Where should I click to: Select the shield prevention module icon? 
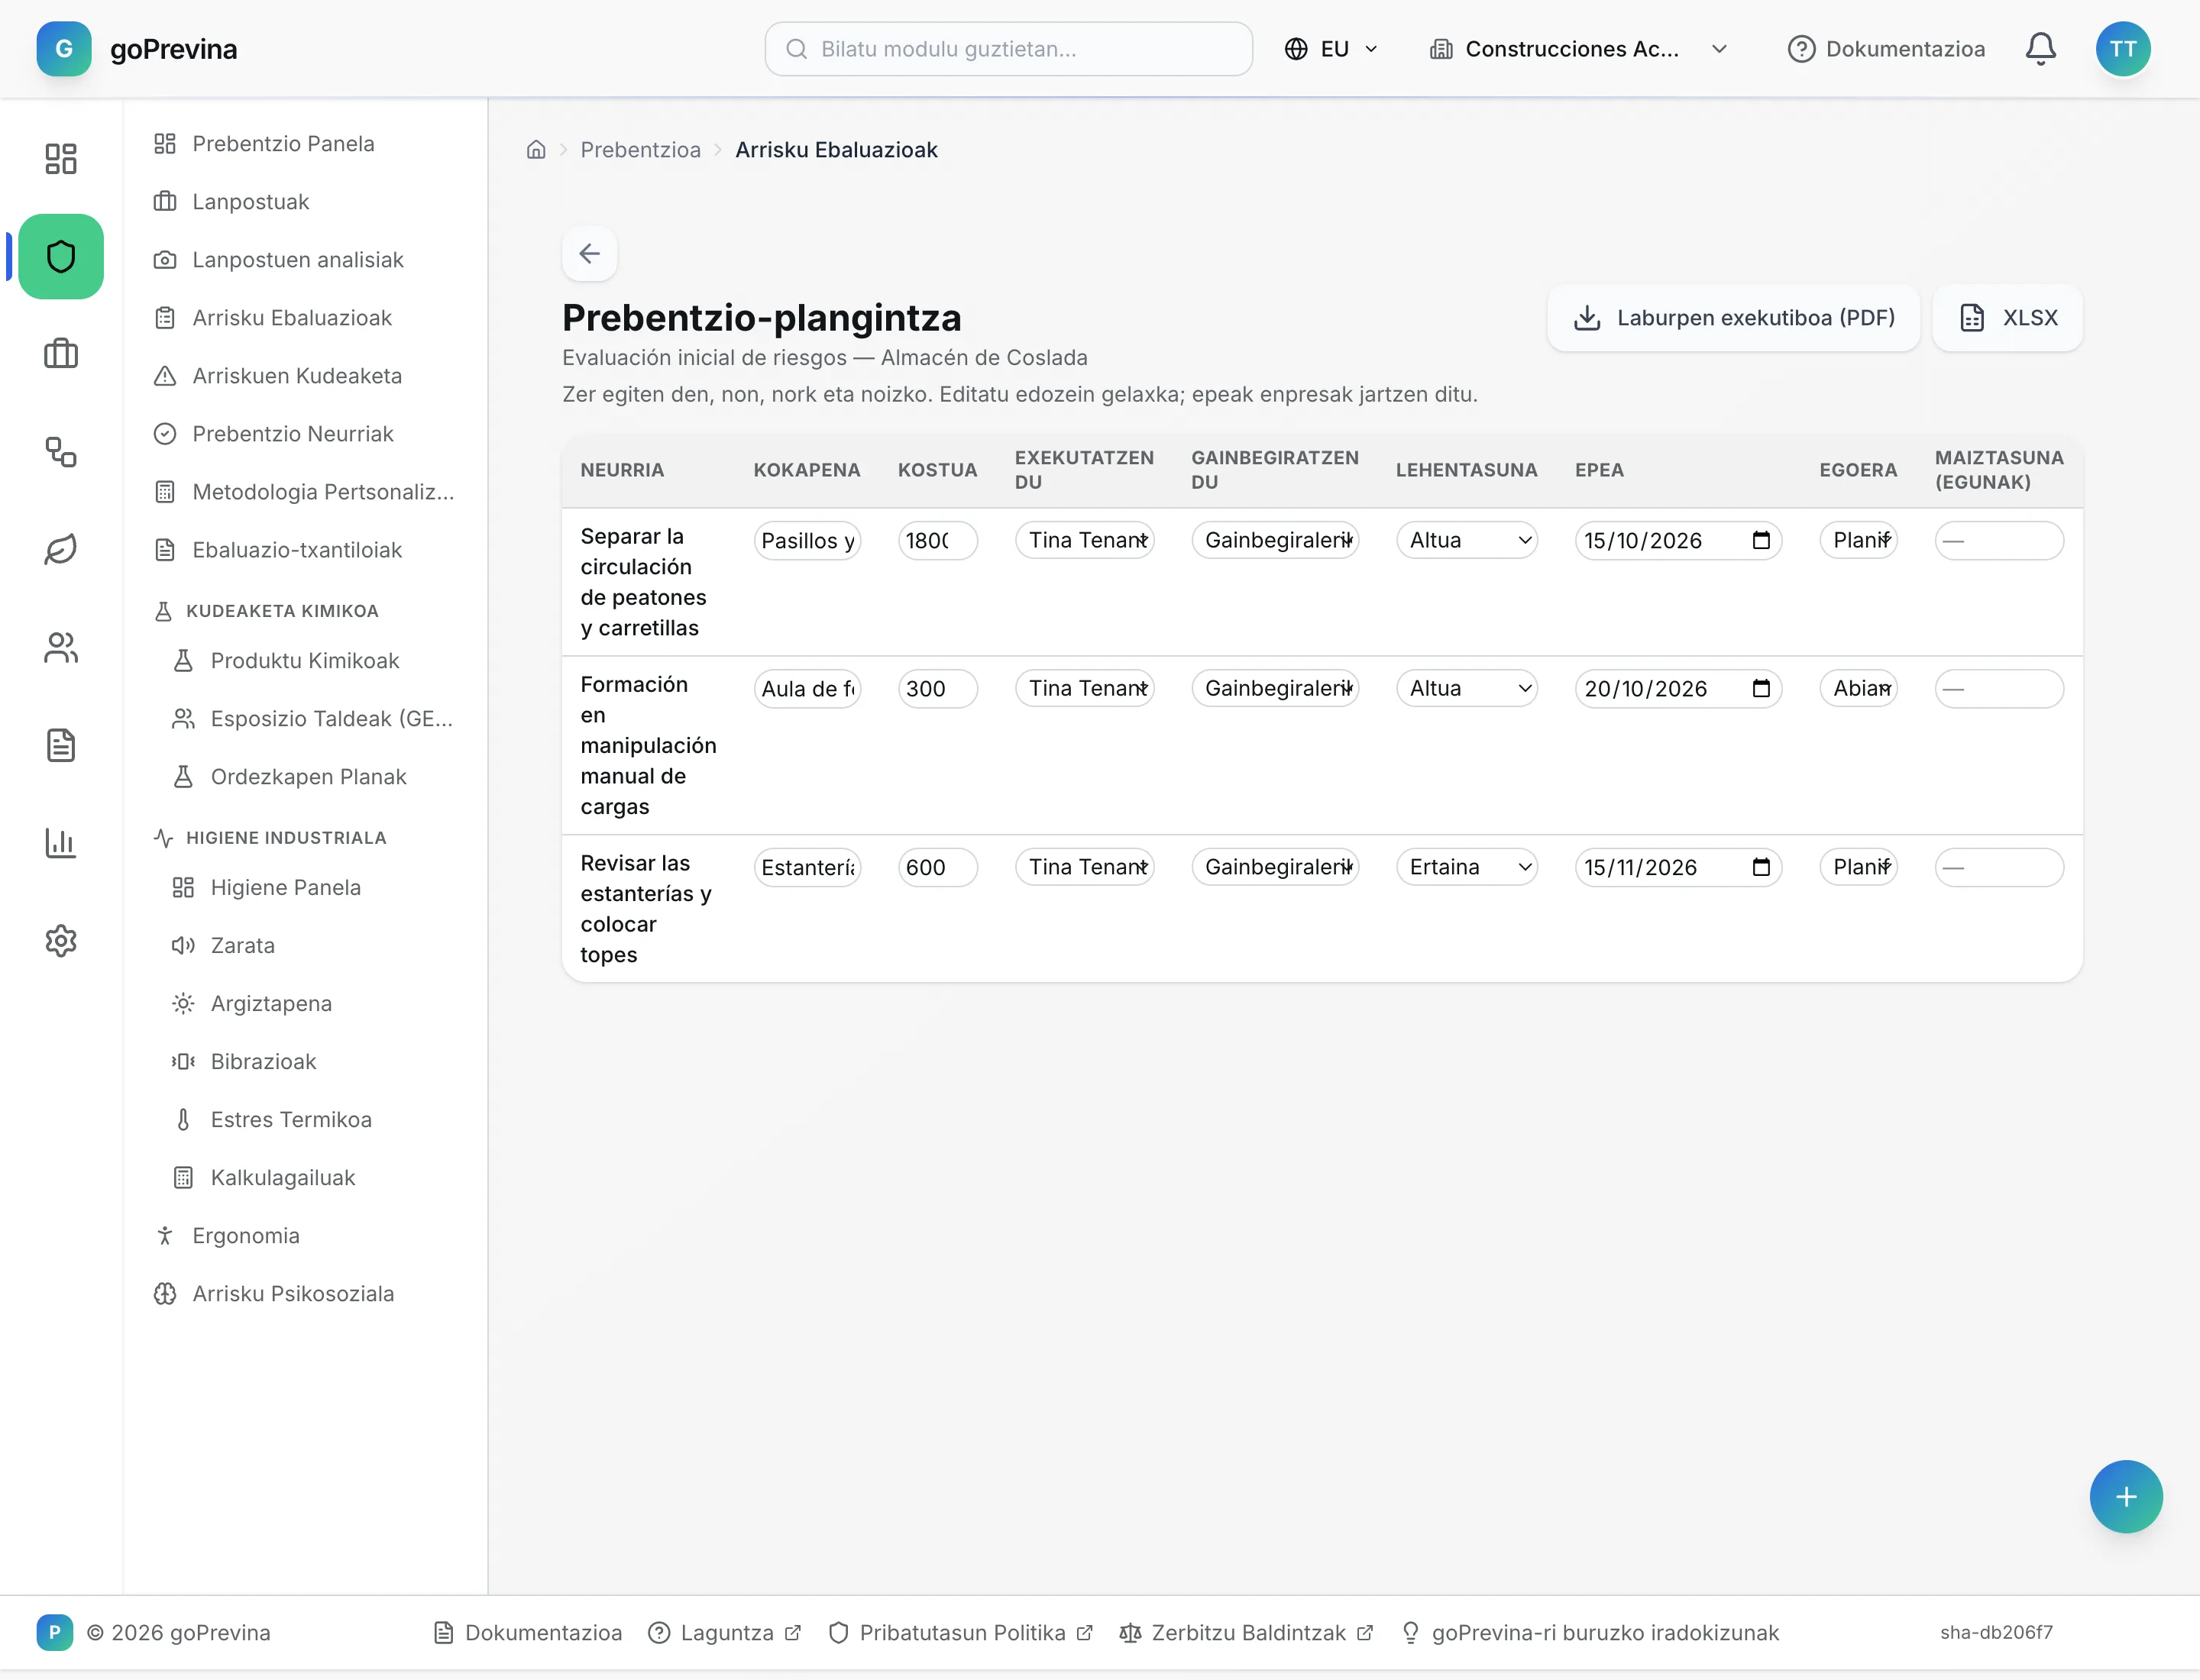(x=61, y=257)
